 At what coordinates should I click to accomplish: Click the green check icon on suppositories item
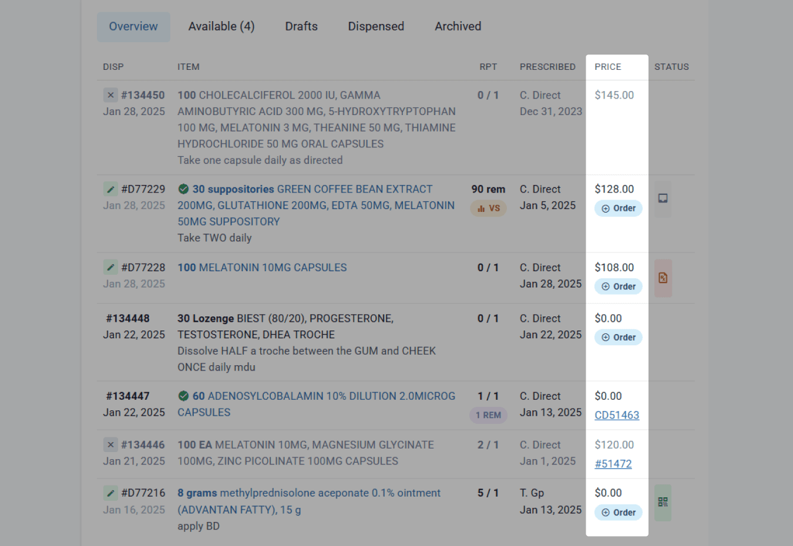click(183, 189)
